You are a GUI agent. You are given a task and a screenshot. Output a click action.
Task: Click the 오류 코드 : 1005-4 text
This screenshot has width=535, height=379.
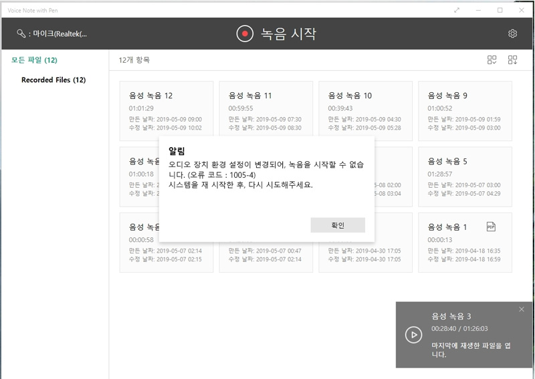click(x=222, y=175)
